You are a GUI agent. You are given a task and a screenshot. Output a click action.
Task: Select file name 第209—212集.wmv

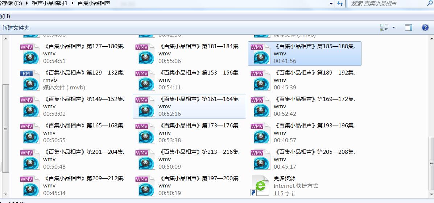pos(84,182)
